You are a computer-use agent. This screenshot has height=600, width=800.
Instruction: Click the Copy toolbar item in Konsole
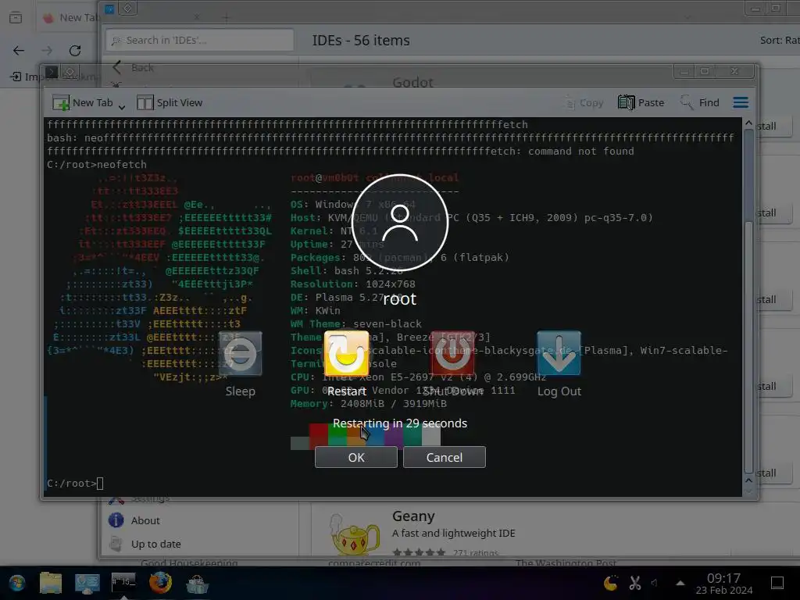point(584,102)
